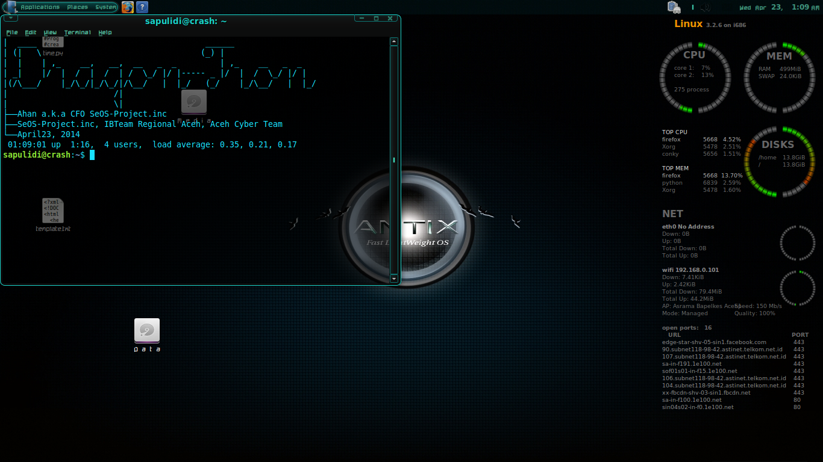This screenshot has width=823, height=462.
Task: Open the terminal's Help menu
Action: [105, 32]
